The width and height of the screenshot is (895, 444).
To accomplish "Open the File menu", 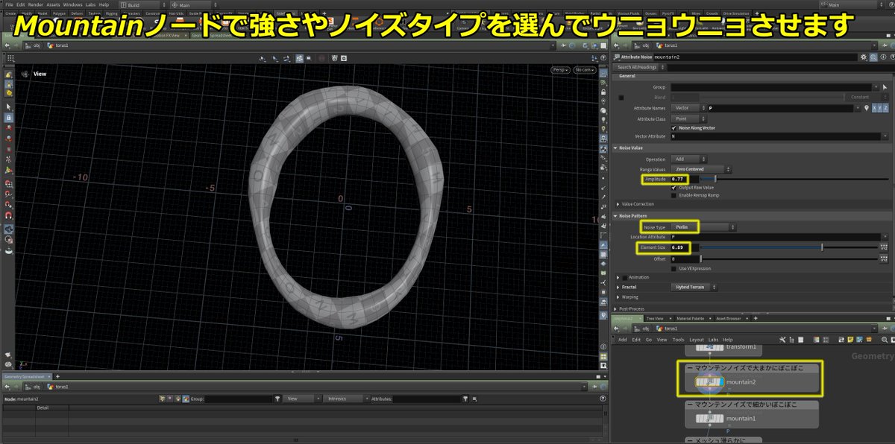I will click(9, 4).
